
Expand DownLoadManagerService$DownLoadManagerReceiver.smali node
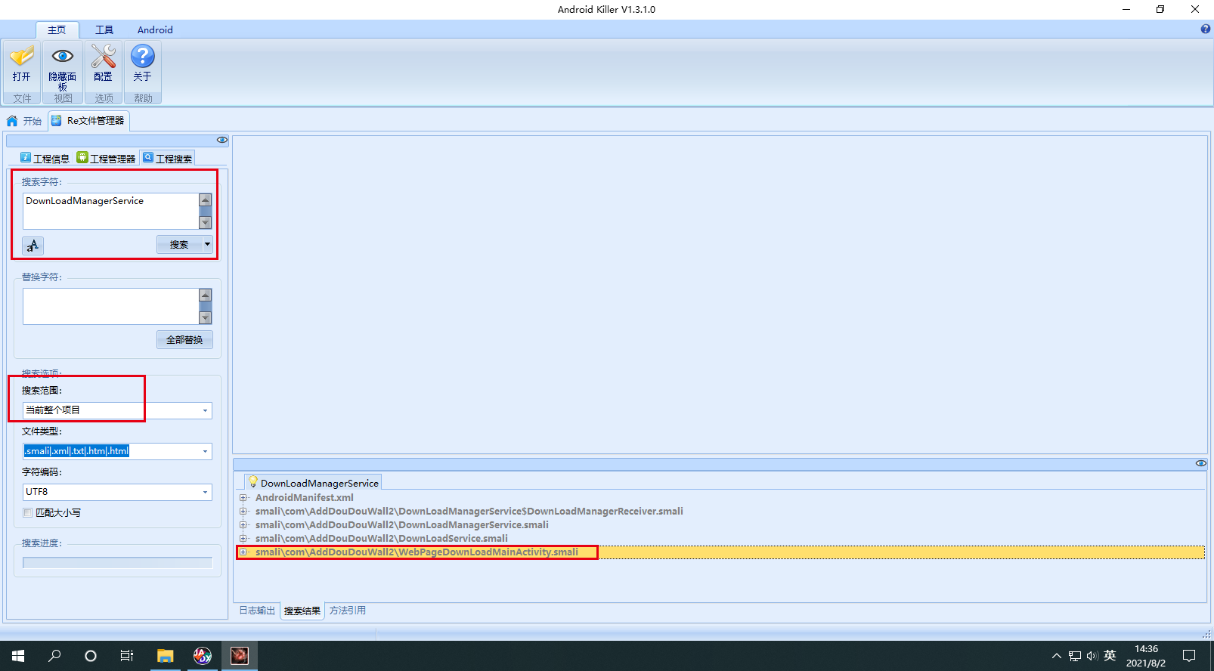(243, 511)
